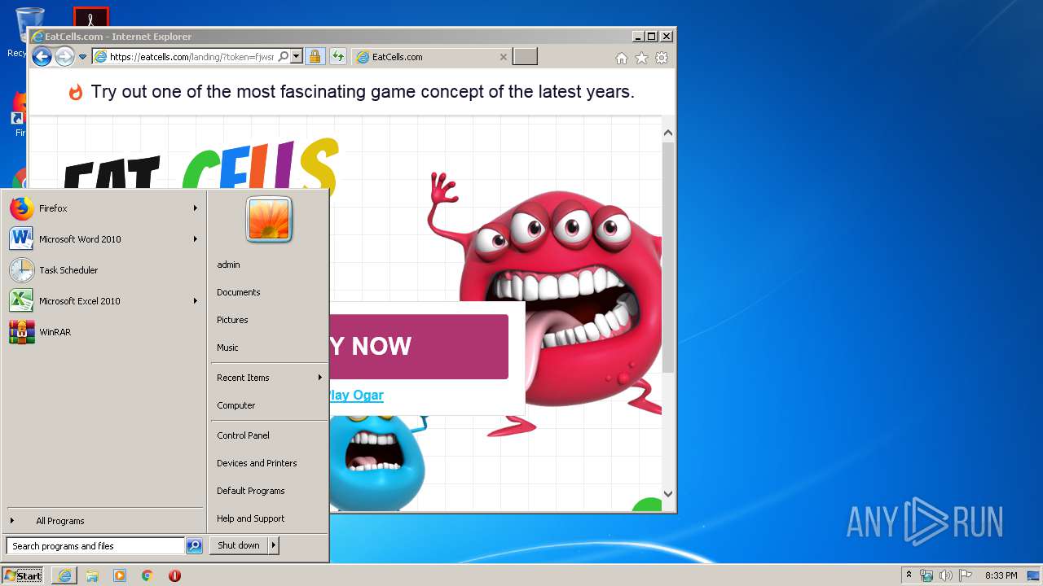Click the Start button

(24, 575)
